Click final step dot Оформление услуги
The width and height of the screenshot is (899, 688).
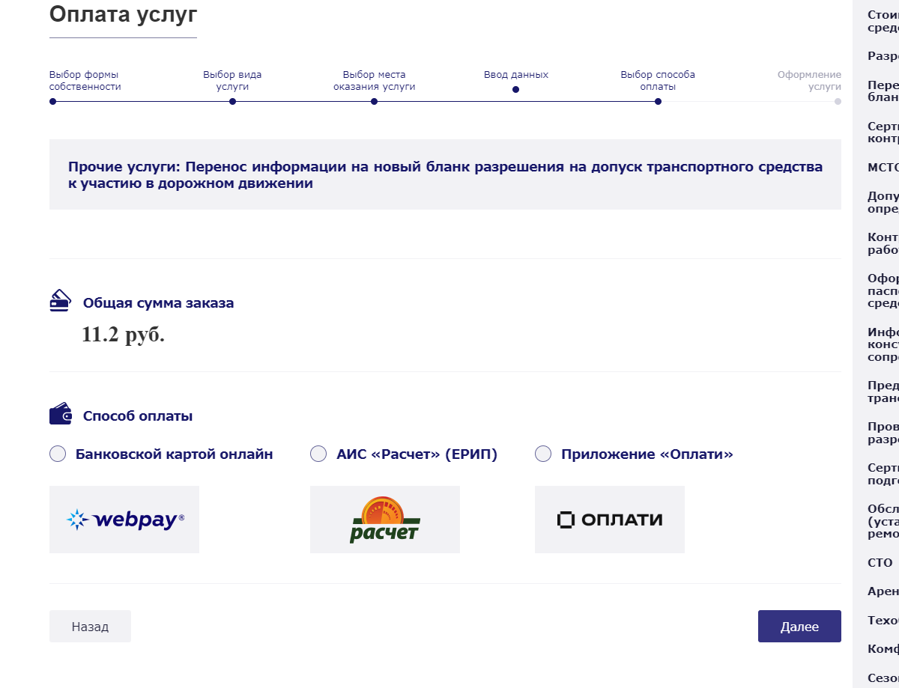(838, 102)
